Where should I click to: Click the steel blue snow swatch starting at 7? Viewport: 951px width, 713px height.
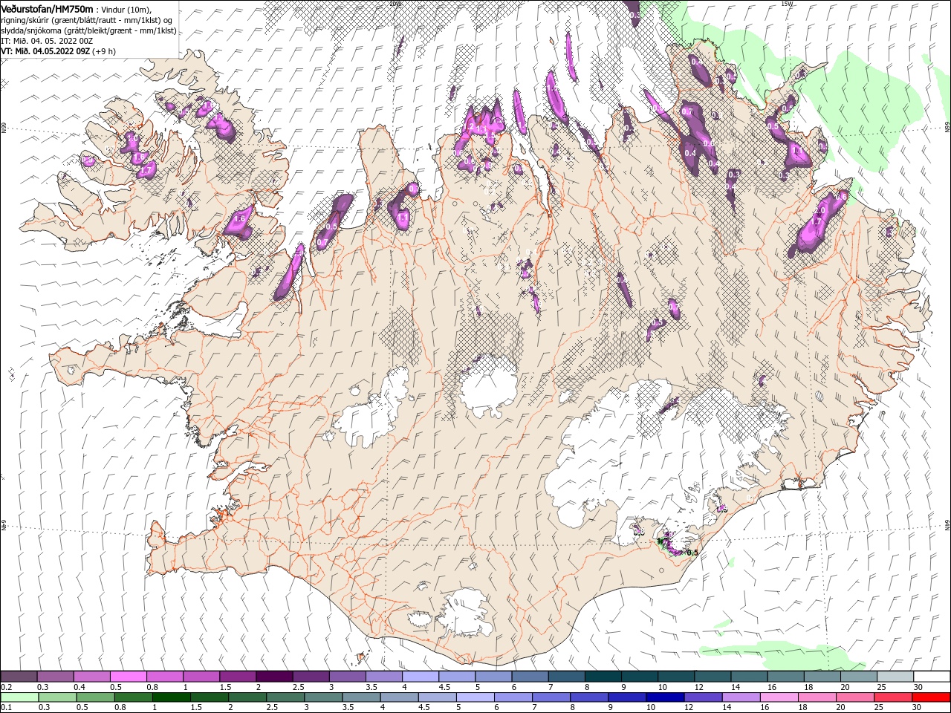tap(565, 677)
